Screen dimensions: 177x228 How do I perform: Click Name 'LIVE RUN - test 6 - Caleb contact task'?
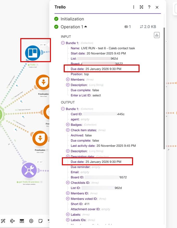coord(108,48)
